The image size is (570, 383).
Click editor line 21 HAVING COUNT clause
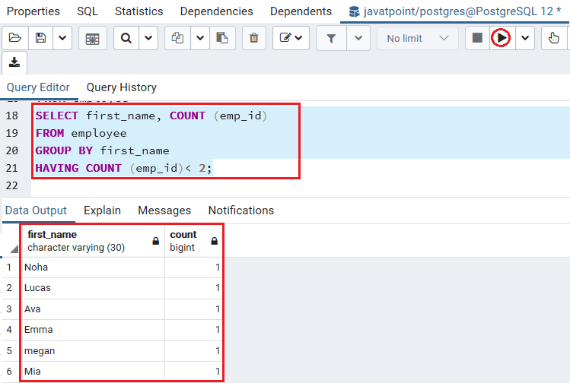click(123, 168)
